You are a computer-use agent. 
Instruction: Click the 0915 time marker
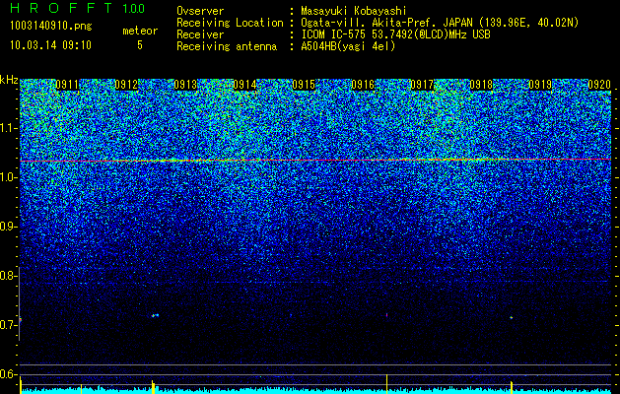tap(304, 85)
